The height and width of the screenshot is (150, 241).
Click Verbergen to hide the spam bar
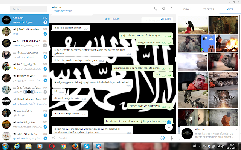(166, 18)
